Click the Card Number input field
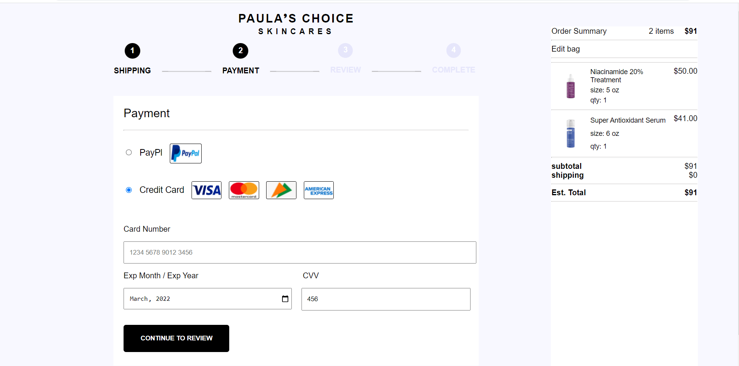The image size is (739, 366). (x=299, y=252)
